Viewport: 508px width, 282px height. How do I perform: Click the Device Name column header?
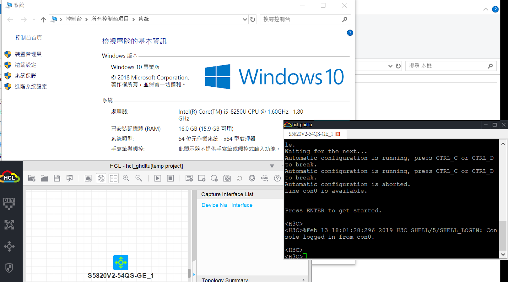click(214, 205)
